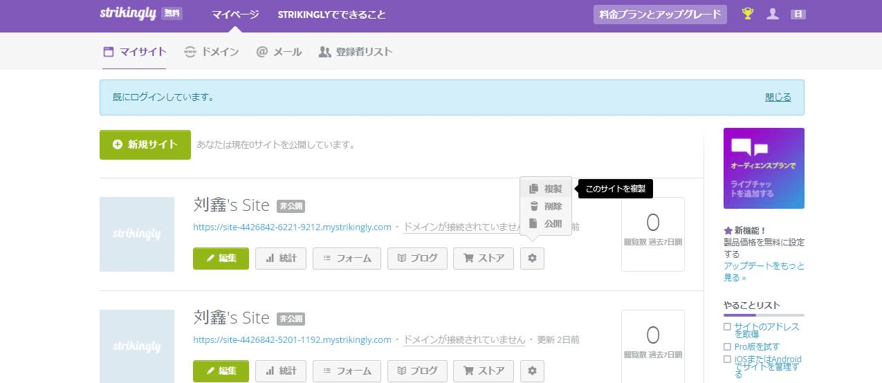Check the Pro版を試す checkbox

[727, 346]
